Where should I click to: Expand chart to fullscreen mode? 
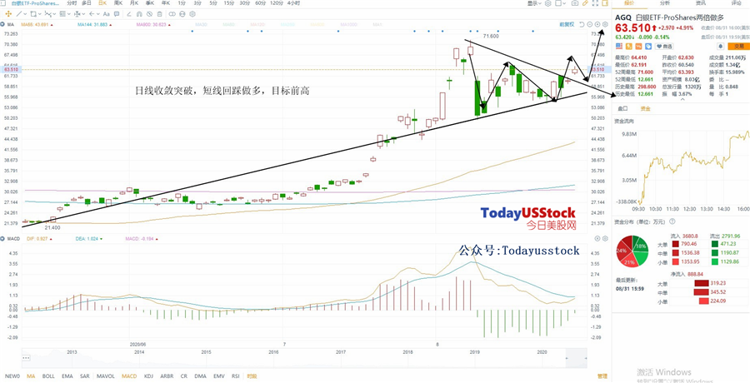(x=596, y=3)
